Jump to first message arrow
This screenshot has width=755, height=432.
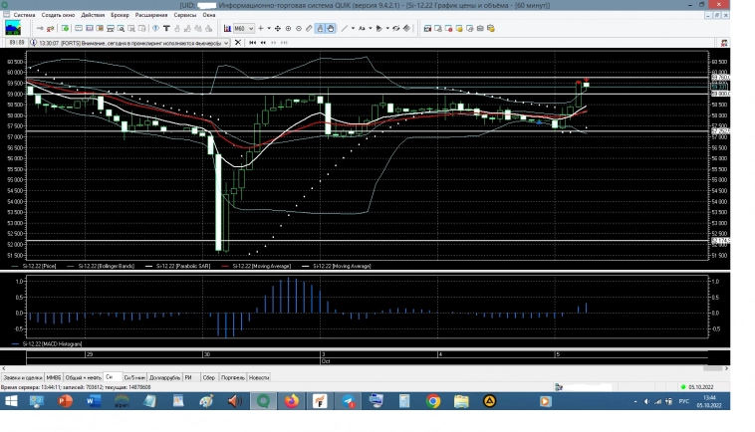252,43
